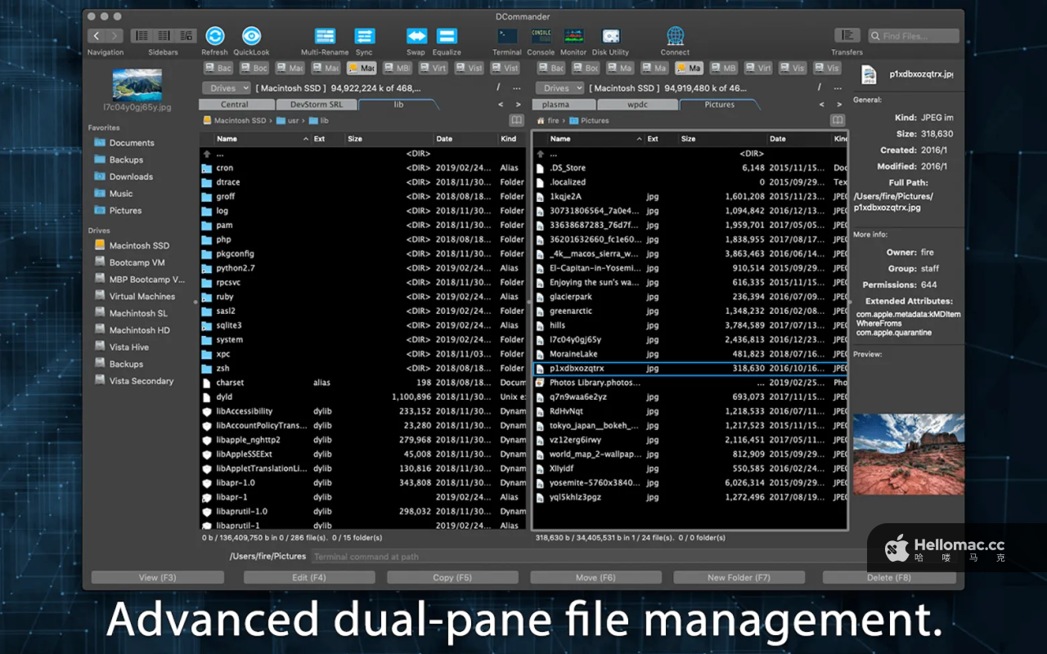Click the 'Bac' drive button in right pane
Image resolution: width=1047 pixels, height=654 pixels.
tap(552, 68)
